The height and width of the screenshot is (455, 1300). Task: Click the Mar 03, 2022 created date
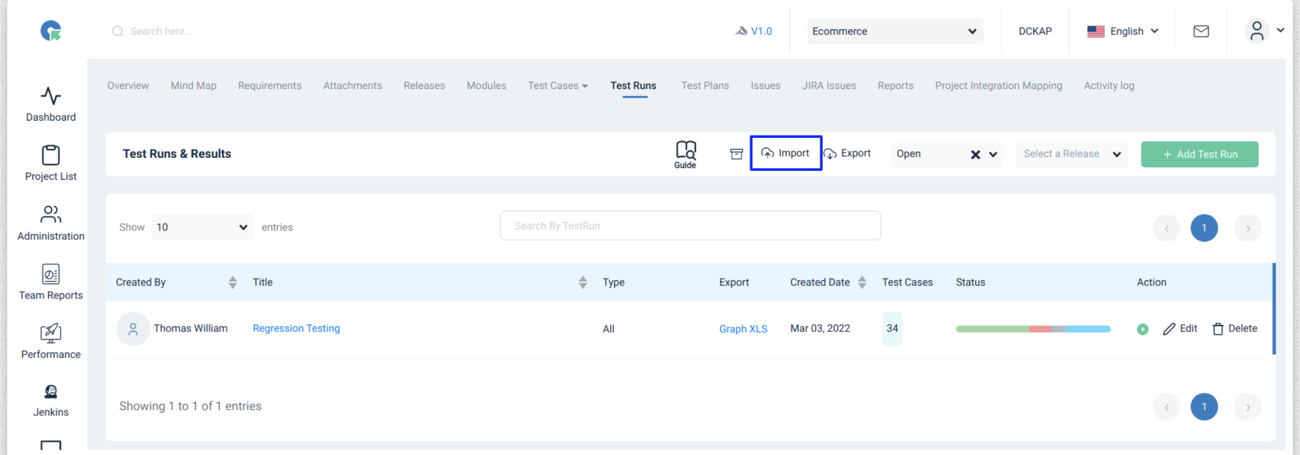[x=820, y=329]
